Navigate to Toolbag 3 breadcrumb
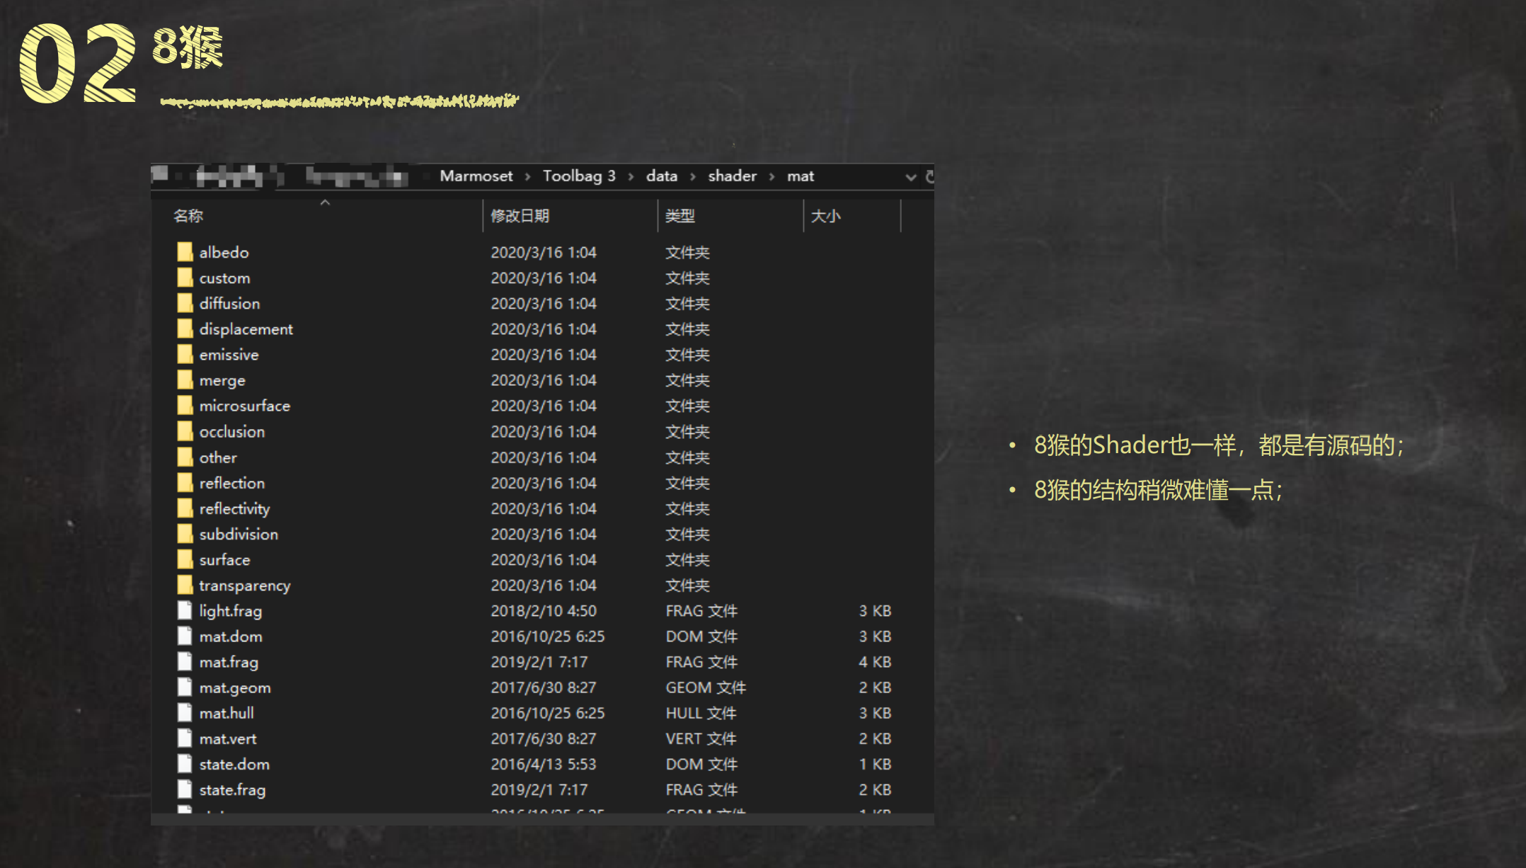Viewport: 1526px width, 868px height. click(x=578, y=176)
